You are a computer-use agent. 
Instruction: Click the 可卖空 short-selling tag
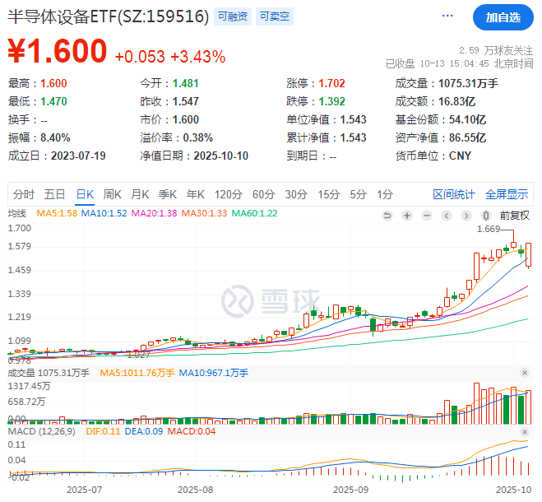275,16
